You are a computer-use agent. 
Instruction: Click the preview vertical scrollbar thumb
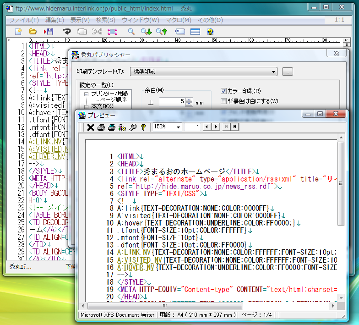pos(341,183)
